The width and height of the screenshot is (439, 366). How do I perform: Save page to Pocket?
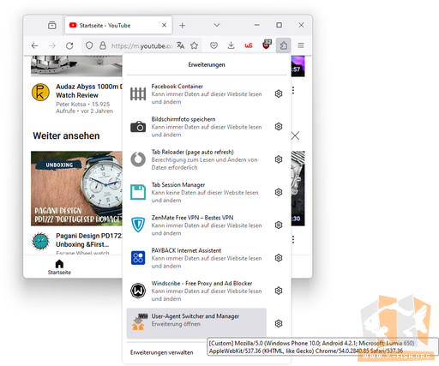tap(213, 45)
